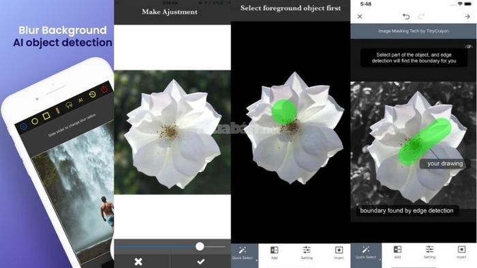This screenshot has height=268, width=477.
Task: Undo the last stroke in TinyCrayon screen
Action: pos(406,16)
